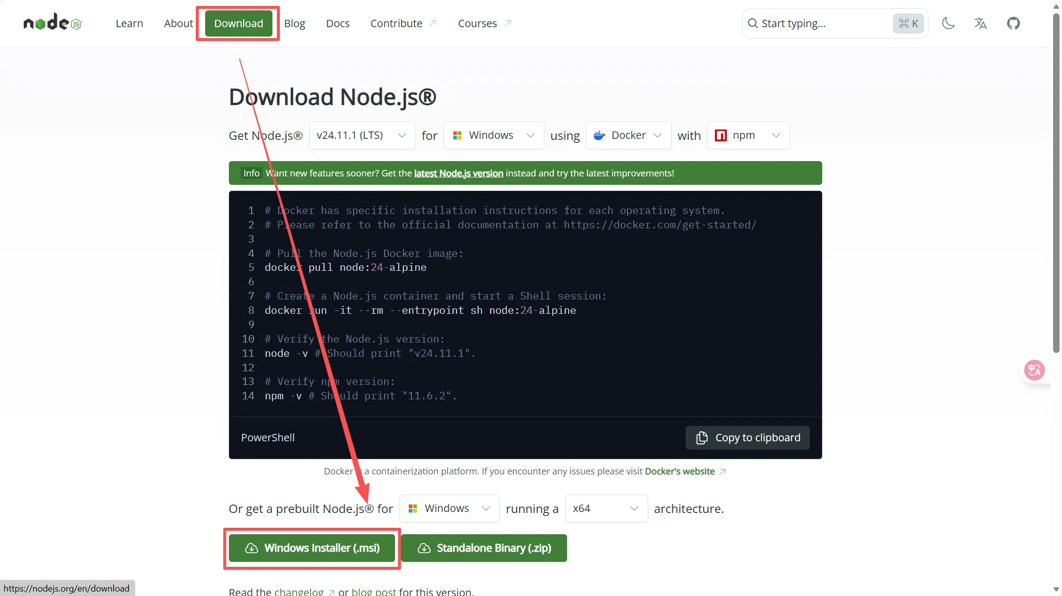Go to the Docs nav item
The image size is (1062, 596).
338,23
